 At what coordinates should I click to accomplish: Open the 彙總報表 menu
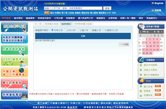click(x=30, y=18)
